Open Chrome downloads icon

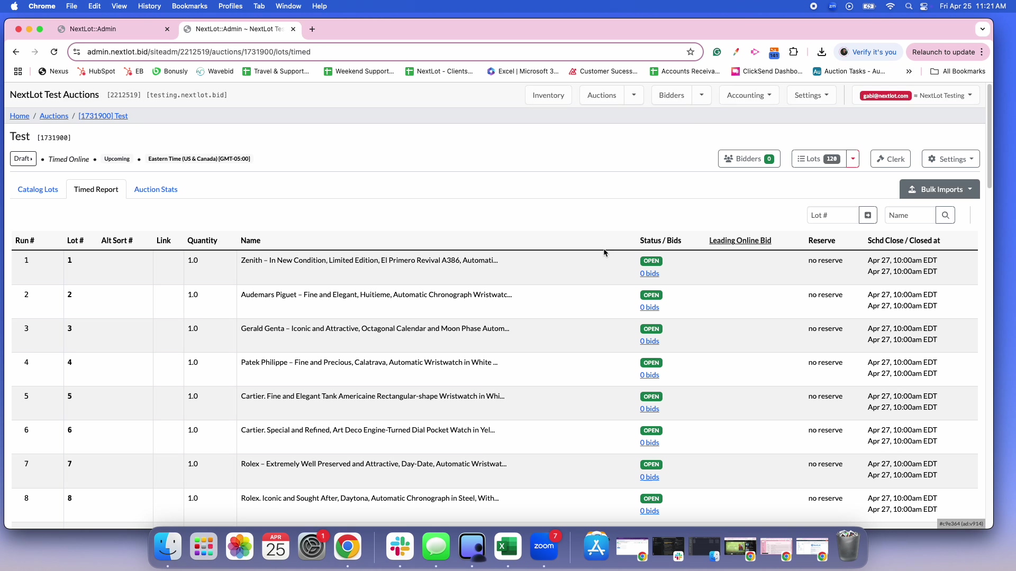[821, 52]
